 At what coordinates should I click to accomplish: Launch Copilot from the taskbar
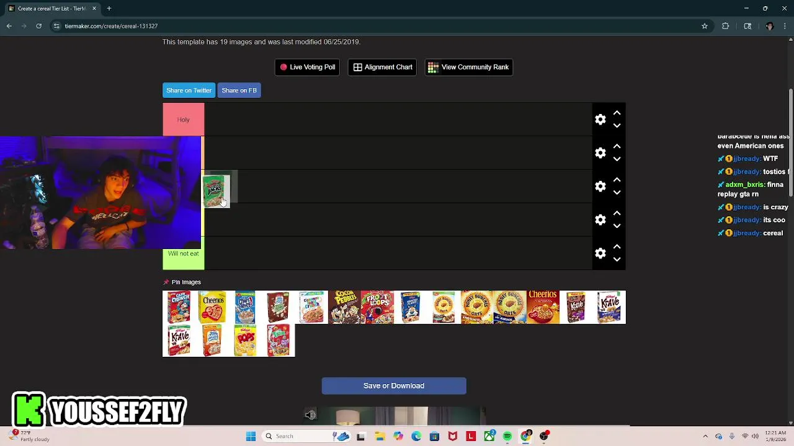398,437
